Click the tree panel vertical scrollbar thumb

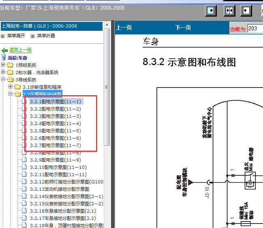107,87
